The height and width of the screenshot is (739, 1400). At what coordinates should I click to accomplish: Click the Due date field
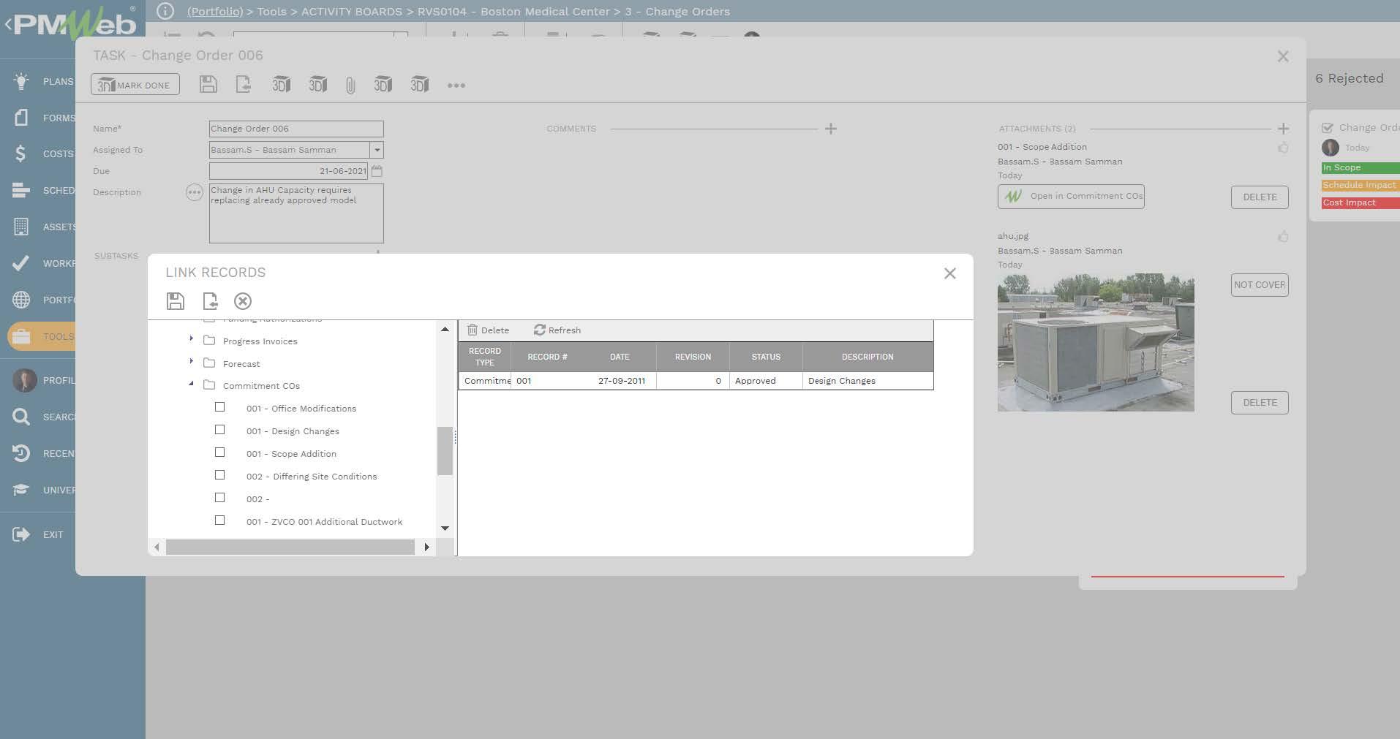(x=288, y=171)
